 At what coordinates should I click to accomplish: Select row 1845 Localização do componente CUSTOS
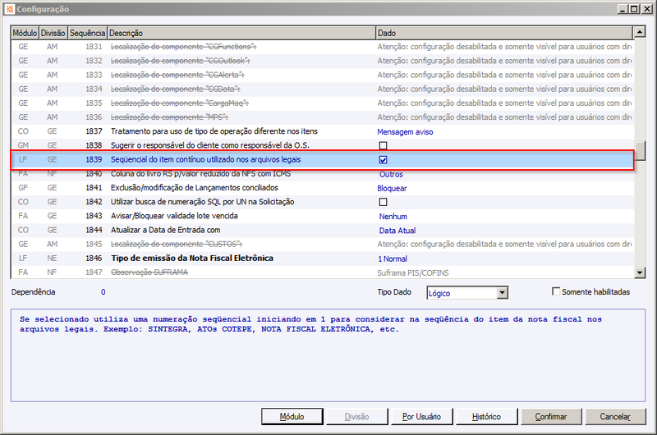[322, 244]
